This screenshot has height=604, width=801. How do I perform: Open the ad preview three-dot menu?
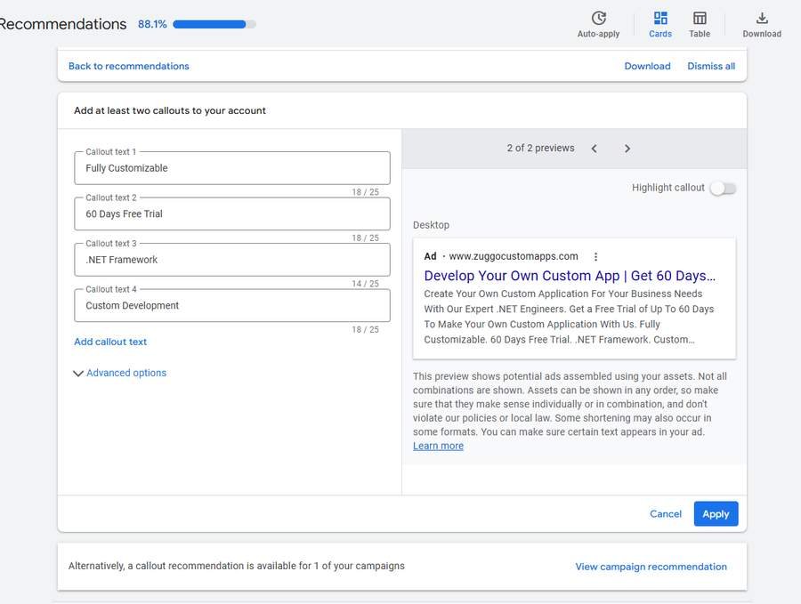point(595,256)
